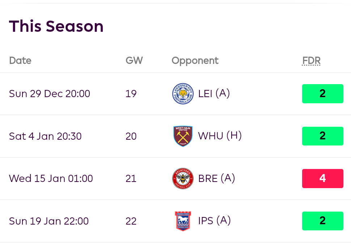Viewport: 351px width, 243px height.
Task: Click the Opponent column header
Action: click(x=195, y=61)
